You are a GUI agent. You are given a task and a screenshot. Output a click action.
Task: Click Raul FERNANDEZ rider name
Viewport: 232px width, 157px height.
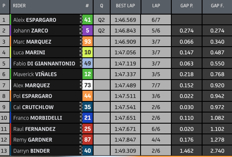34,129
